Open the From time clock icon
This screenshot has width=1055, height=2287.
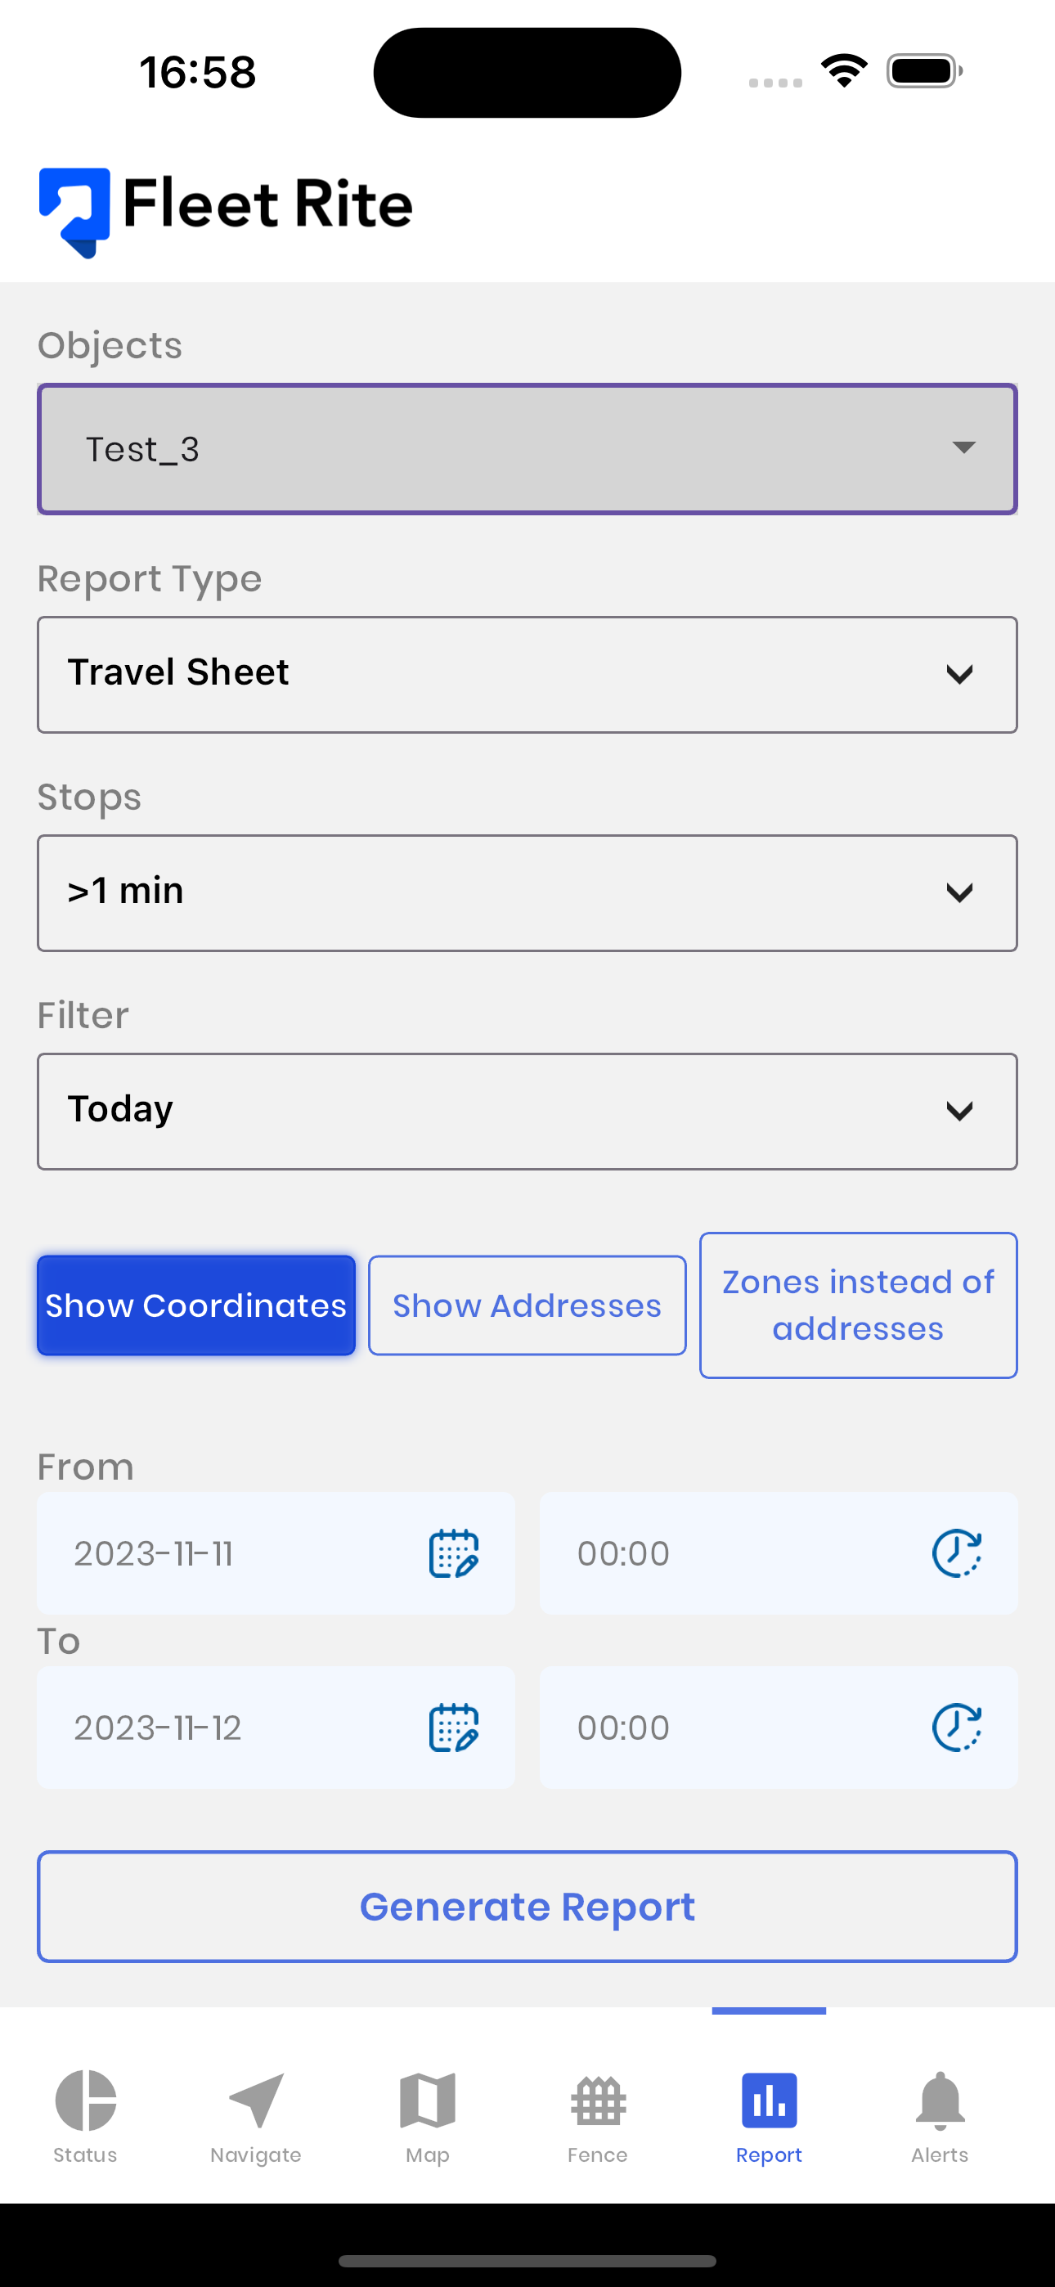[x=956, y=1553]
